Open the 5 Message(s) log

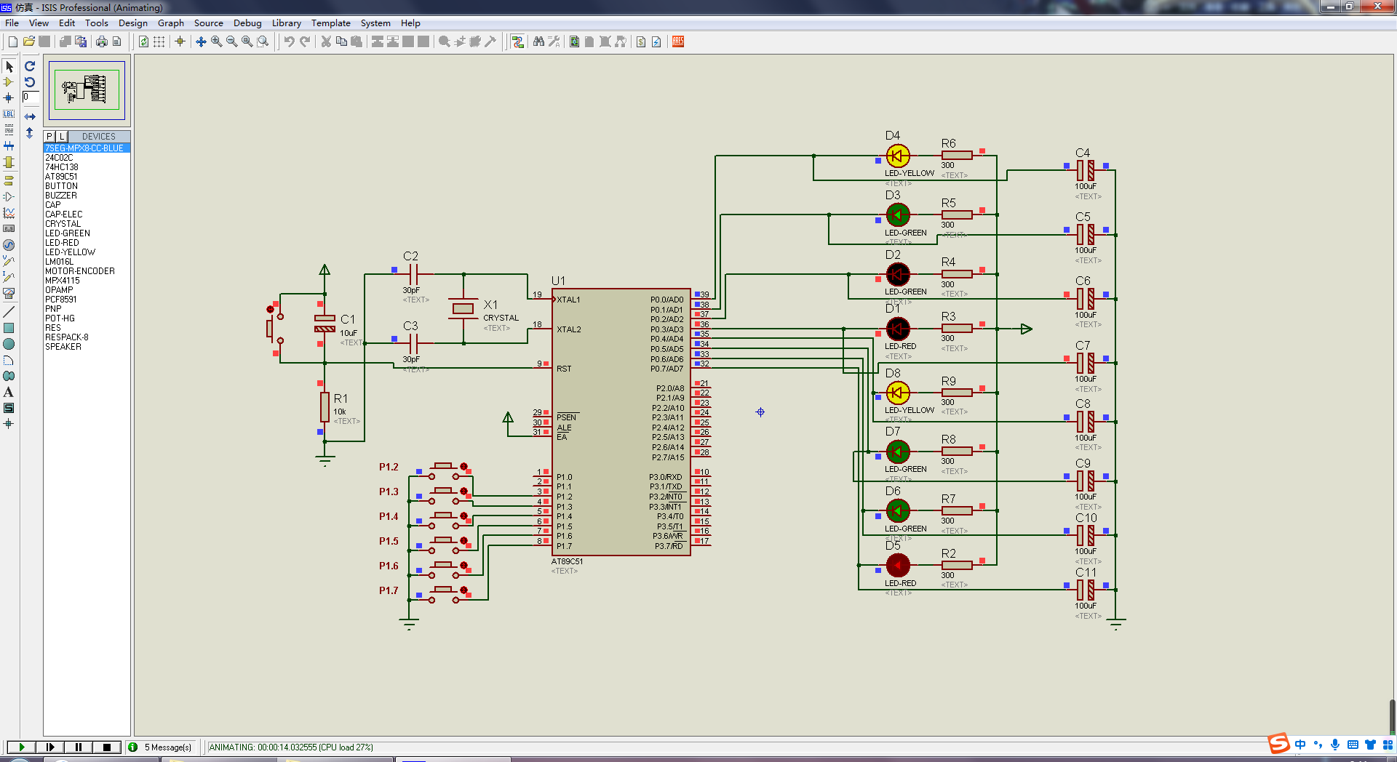(161, 747)
